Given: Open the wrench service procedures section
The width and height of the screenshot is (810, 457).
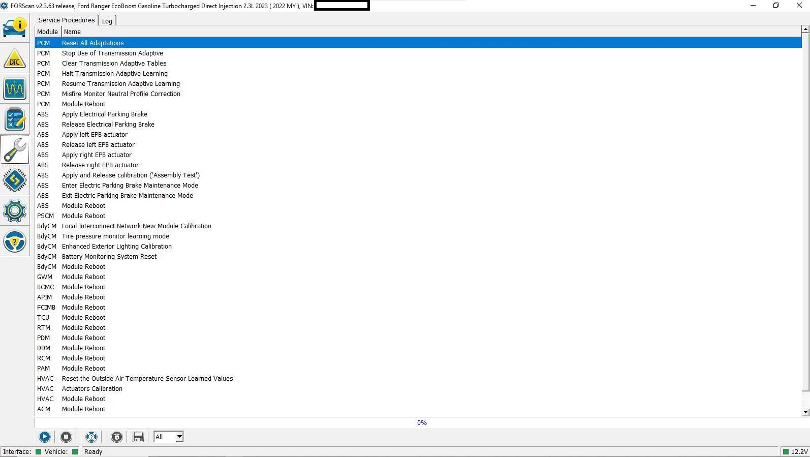Looking at the screenshot, I should coord(14,150).
